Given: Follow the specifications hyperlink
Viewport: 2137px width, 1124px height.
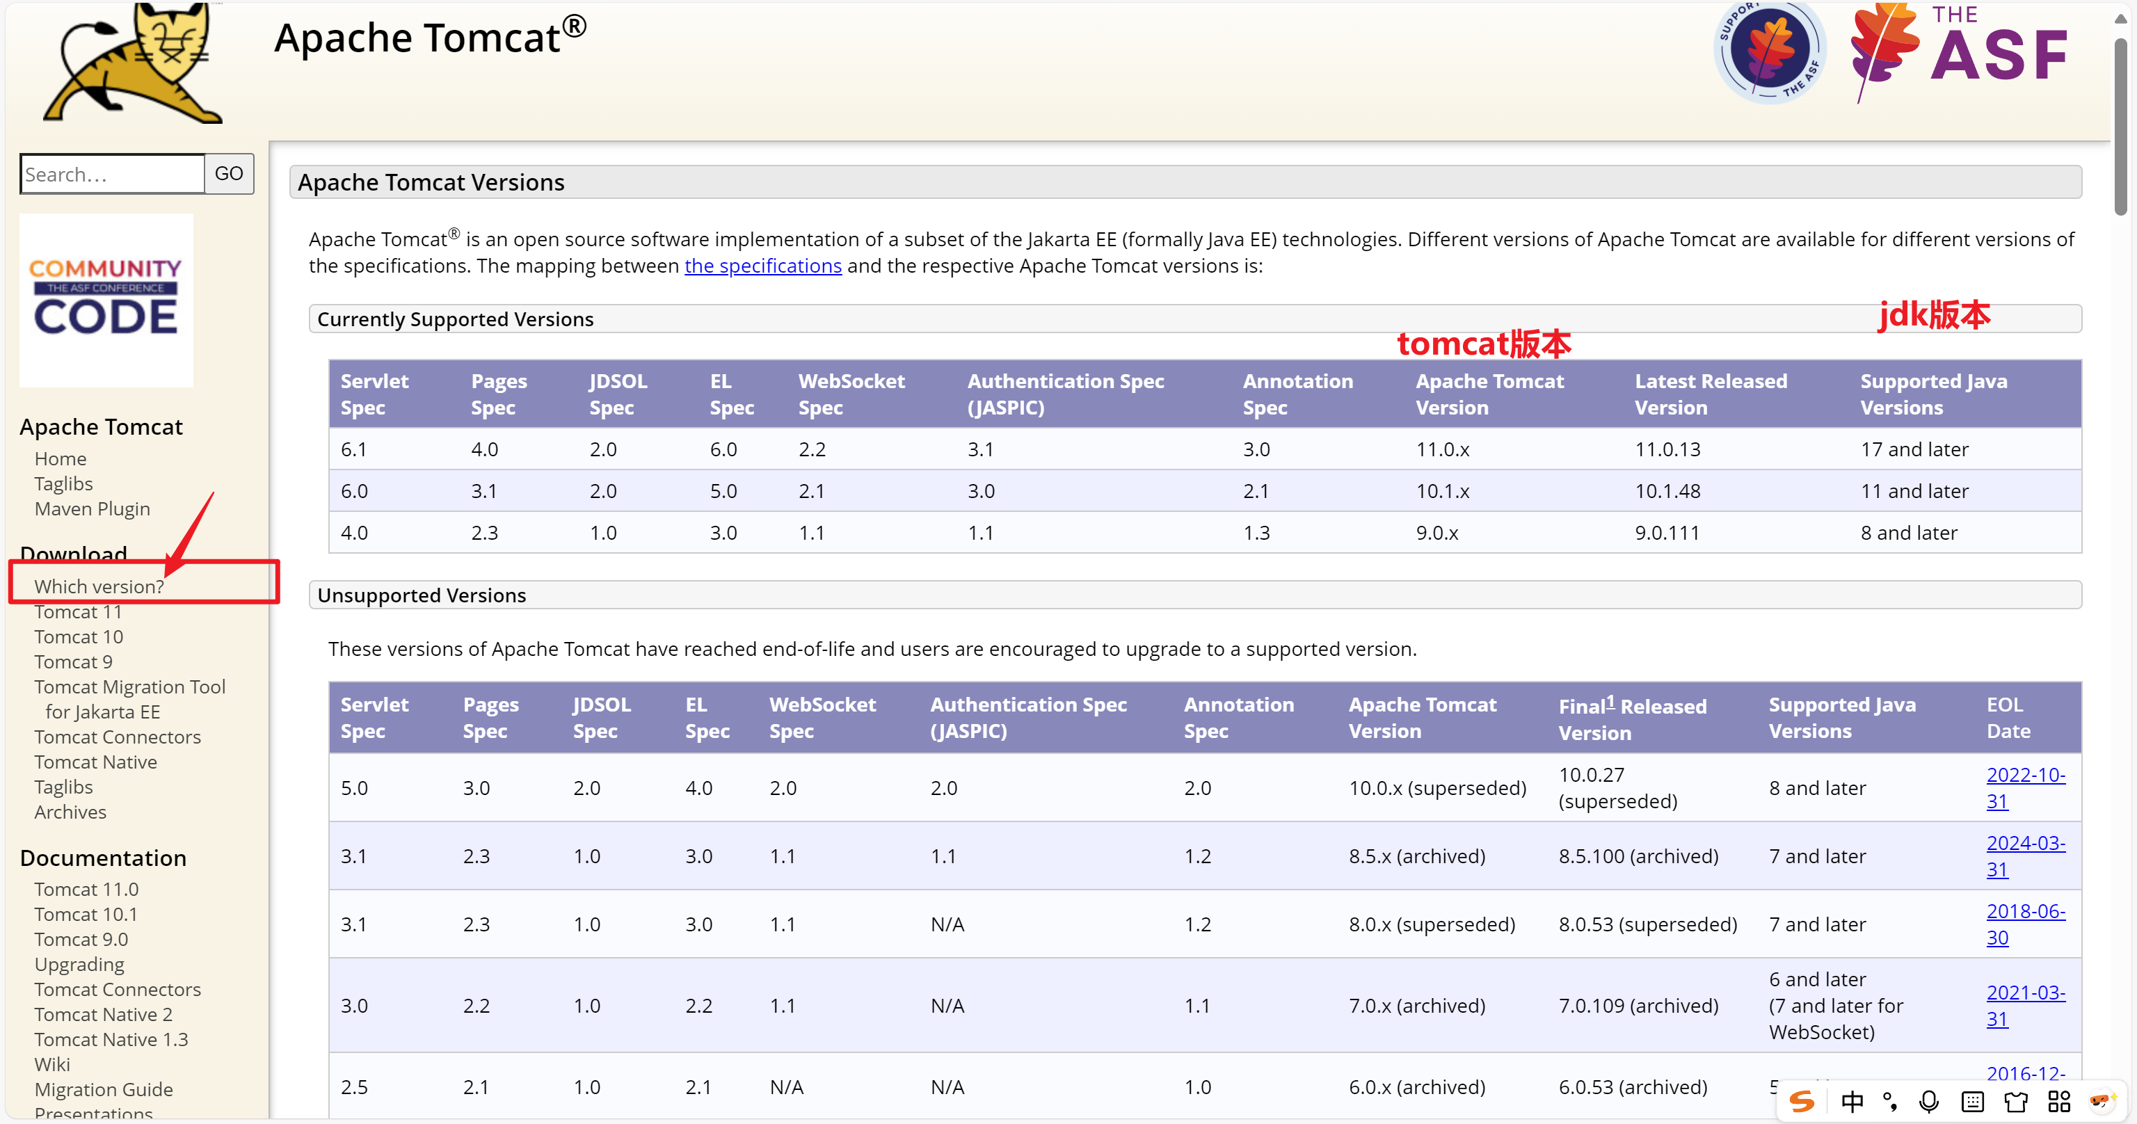Looking at the screenshot, I should pos(762,266).
